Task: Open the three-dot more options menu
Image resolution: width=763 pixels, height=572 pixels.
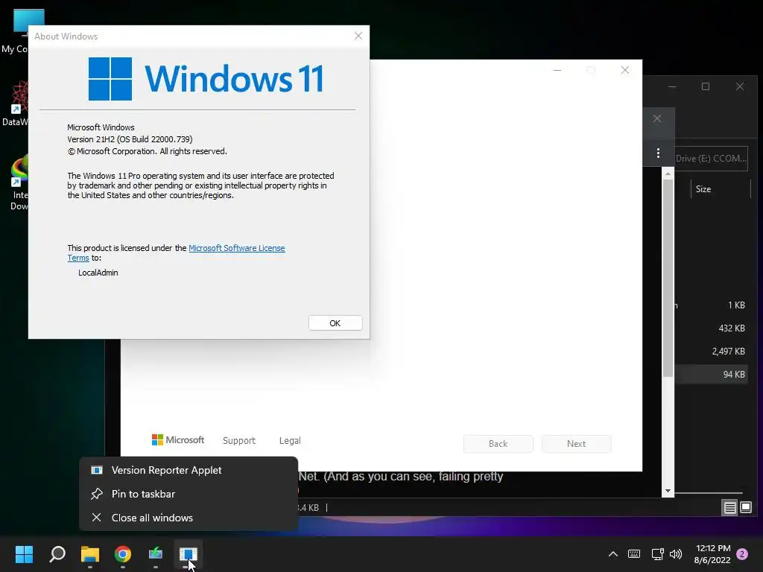Action: point(658,153)
